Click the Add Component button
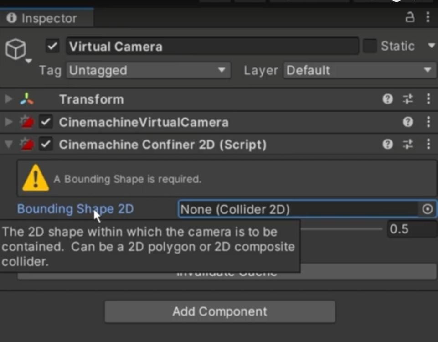 [220, 311]
